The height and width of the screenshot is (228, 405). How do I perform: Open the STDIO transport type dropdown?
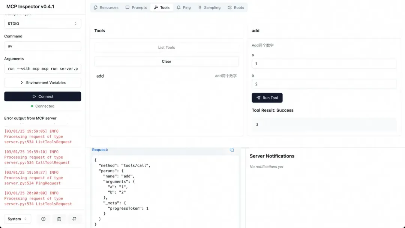tap(42, 24)
